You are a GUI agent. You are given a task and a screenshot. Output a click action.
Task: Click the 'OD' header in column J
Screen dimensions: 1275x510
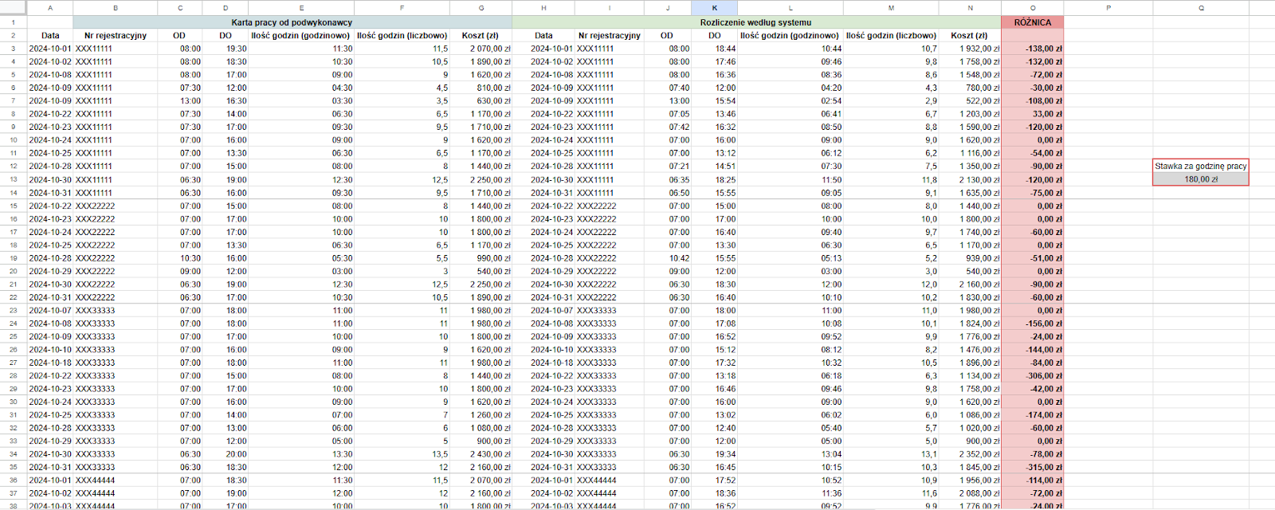[x=667, y=35]
